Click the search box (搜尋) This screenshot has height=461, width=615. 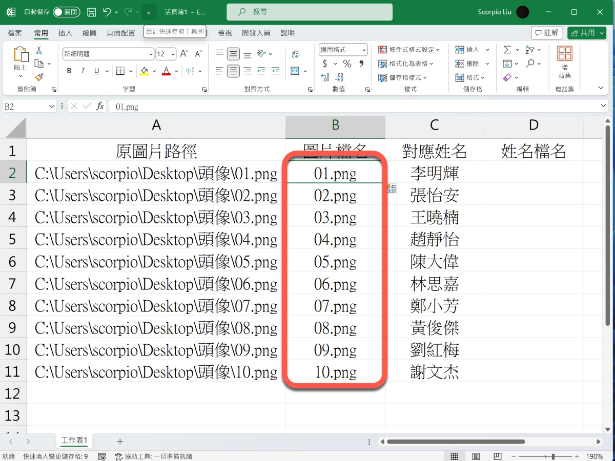pyautogui.click(x=309, y=12)
